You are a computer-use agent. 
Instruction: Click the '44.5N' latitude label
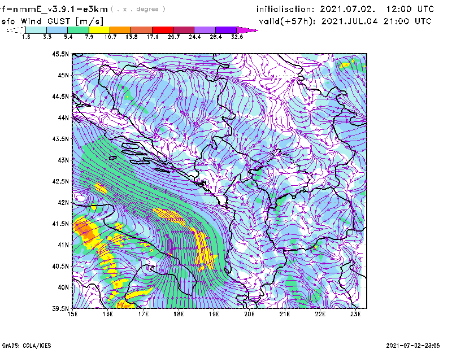point(60,96)
